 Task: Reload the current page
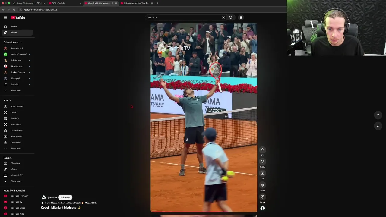pyautogui.click(x=14, y=10)
